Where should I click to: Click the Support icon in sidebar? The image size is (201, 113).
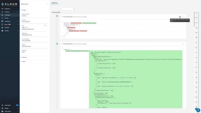coord(2,108)
